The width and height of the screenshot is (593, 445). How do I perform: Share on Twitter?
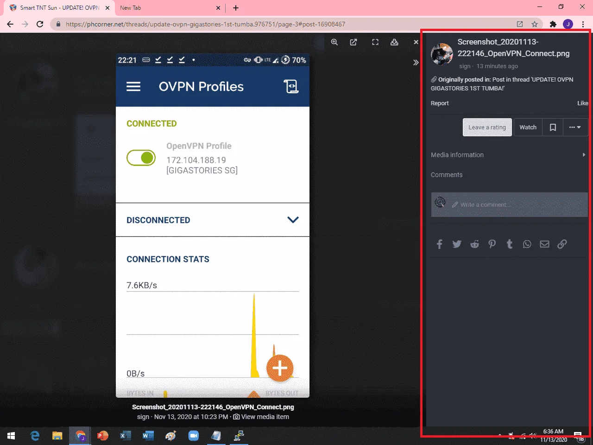pyautogui.click(x=457, y=244)
